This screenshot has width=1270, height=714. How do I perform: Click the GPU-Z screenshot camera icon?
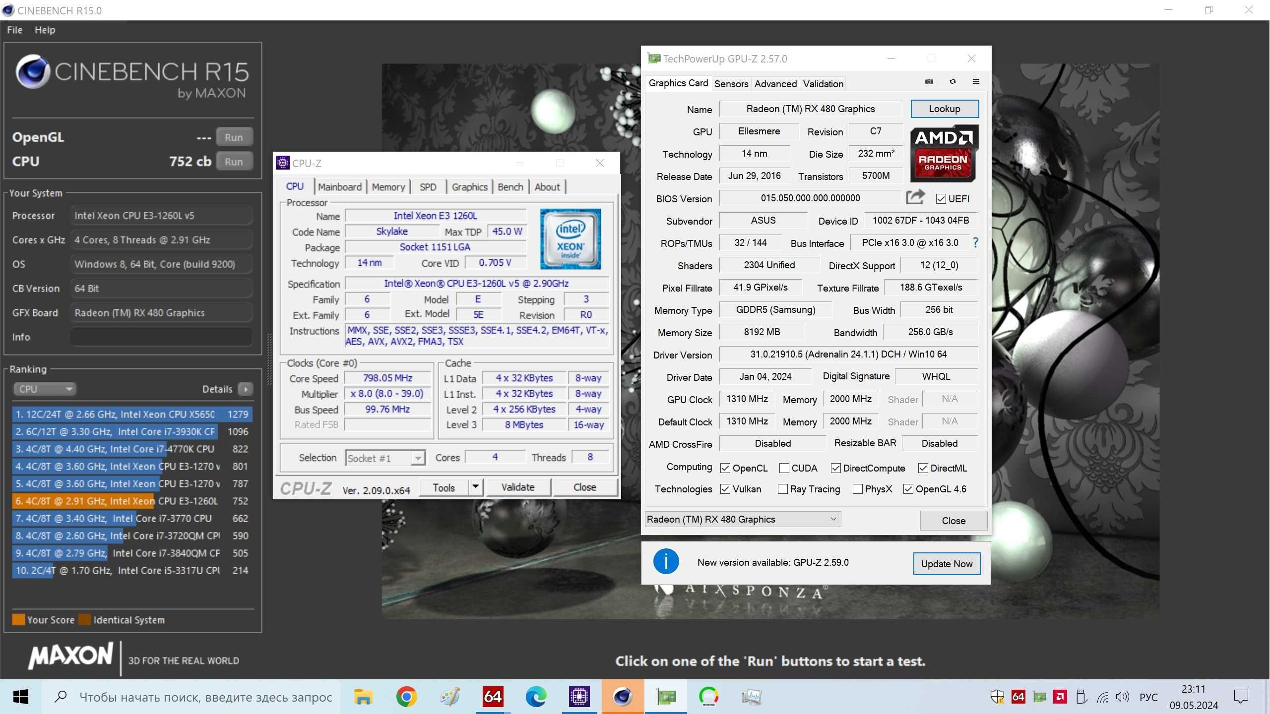929,82
